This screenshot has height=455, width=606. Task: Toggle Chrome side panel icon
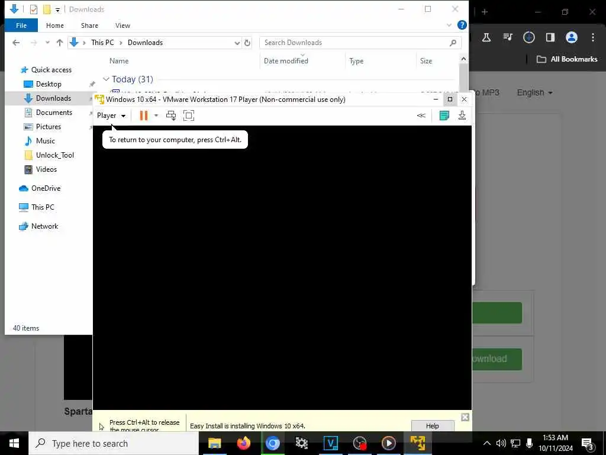550,37
